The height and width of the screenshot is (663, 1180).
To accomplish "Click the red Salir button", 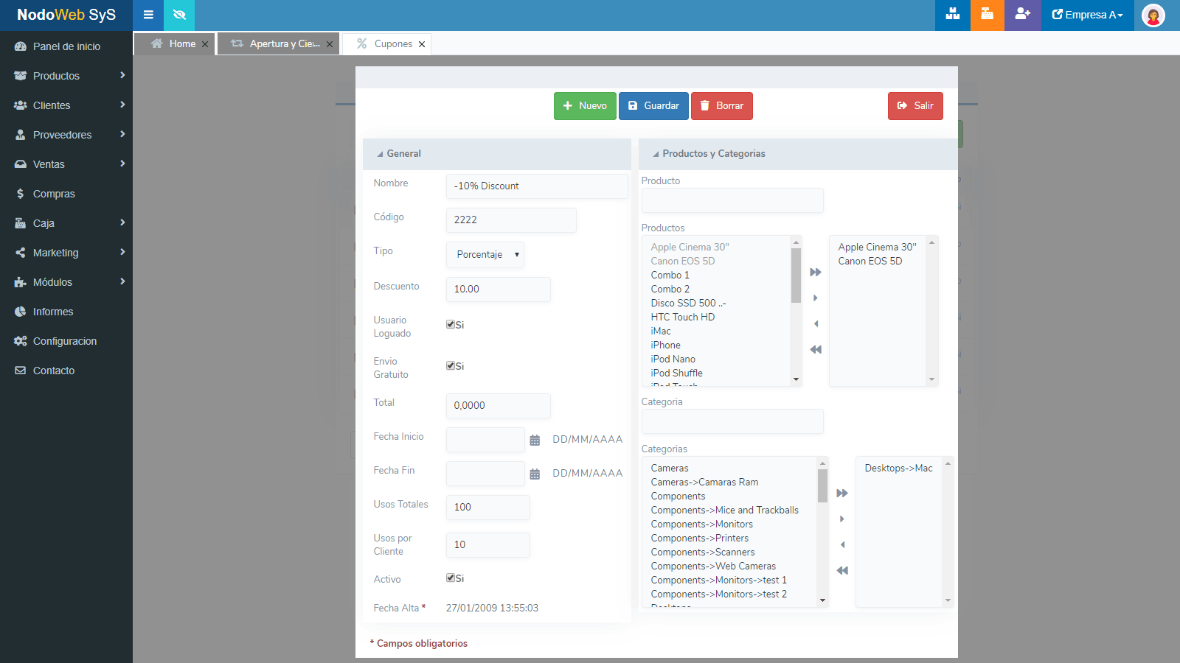I will (915, 106).
